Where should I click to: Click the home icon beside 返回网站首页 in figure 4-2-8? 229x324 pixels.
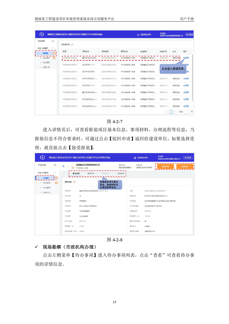tap(135, 158)
